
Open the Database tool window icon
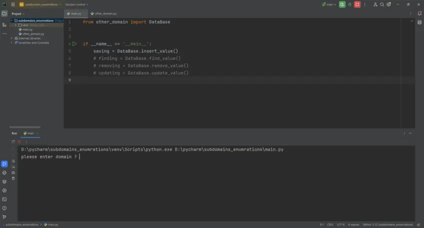[419, 22]
